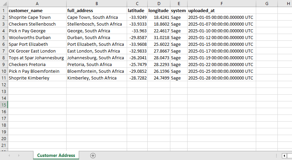292x160 pixels.
Task: Click address Bloemfontein, South Africa
Action: tap(97, 71)
